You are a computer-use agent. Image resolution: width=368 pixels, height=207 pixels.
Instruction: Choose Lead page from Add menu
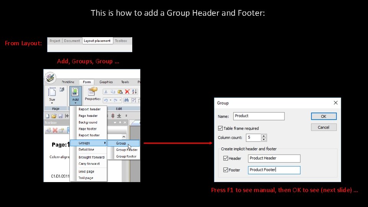86,172
